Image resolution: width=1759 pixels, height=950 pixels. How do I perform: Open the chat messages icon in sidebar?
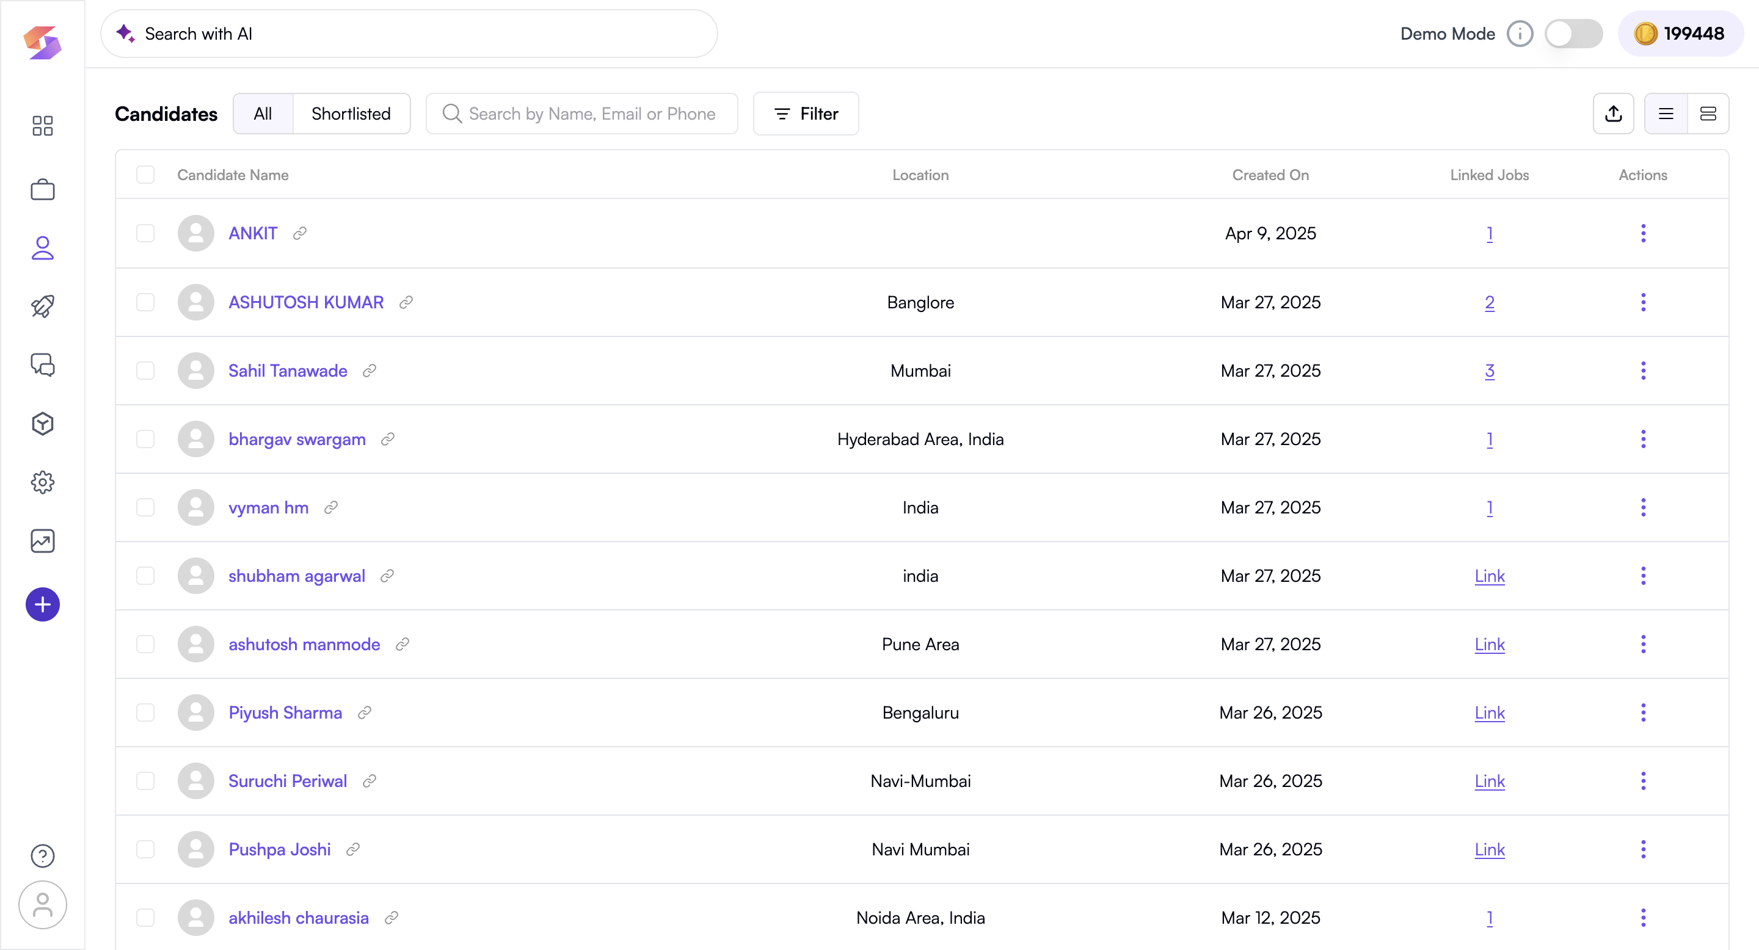(42, 365)
